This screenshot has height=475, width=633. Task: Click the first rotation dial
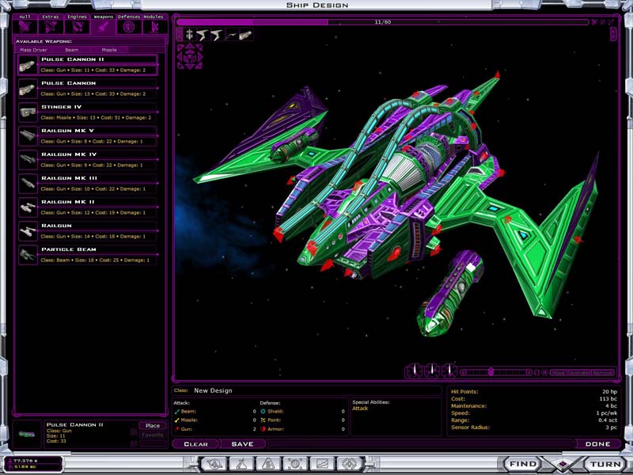(415, 370)
